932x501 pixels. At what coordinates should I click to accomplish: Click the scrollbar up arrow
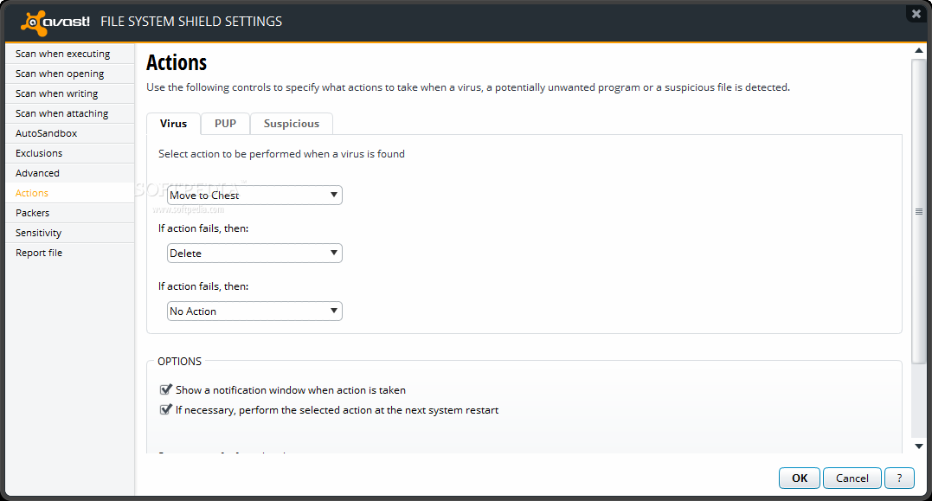pos(919,50)
